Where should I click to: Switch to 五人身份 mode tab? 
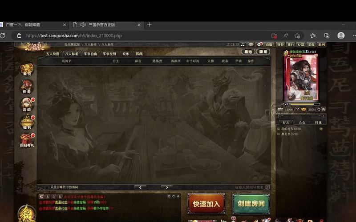[53, 54]
